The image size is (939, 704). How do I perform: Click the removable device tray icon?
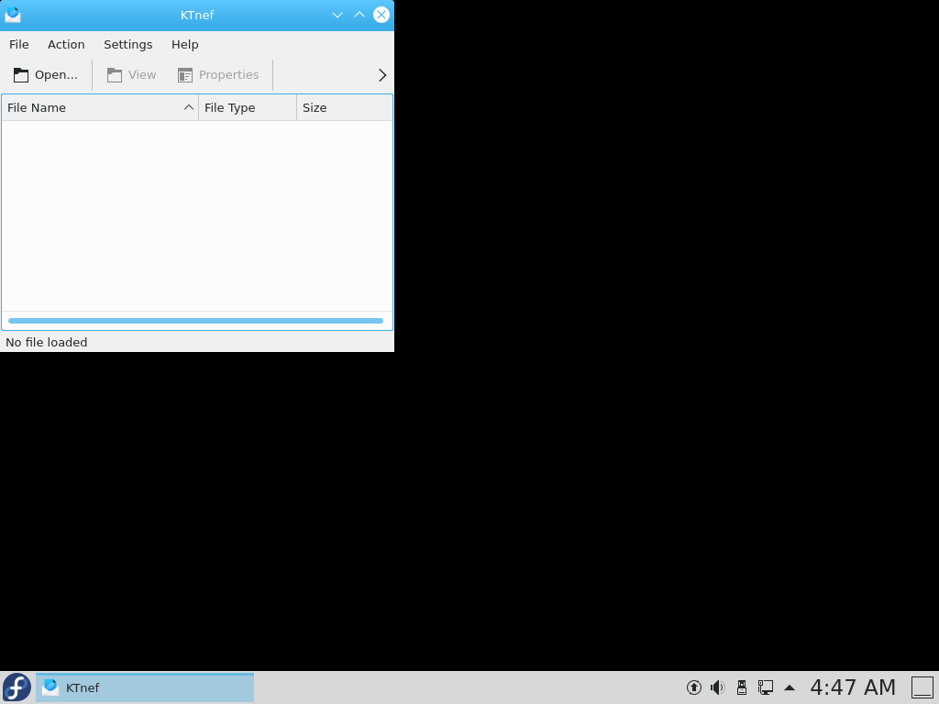[741, 687]
